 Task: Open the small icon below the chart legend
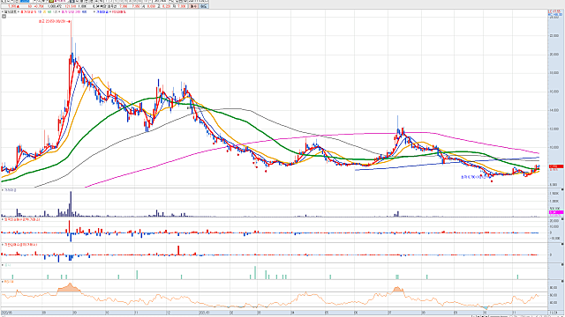pyautogui.click(x=4, y=16)
